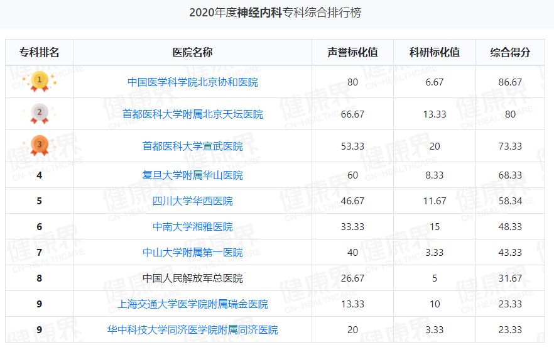This screenshot has height=352, width=554.
Task: Click research value 13.33 in 天坛医院 row
Action: [x=435, y=114]
